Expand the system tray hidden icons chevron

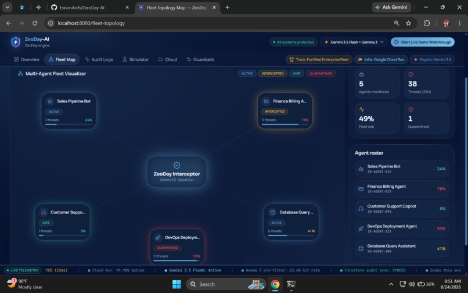pos(391,284)
